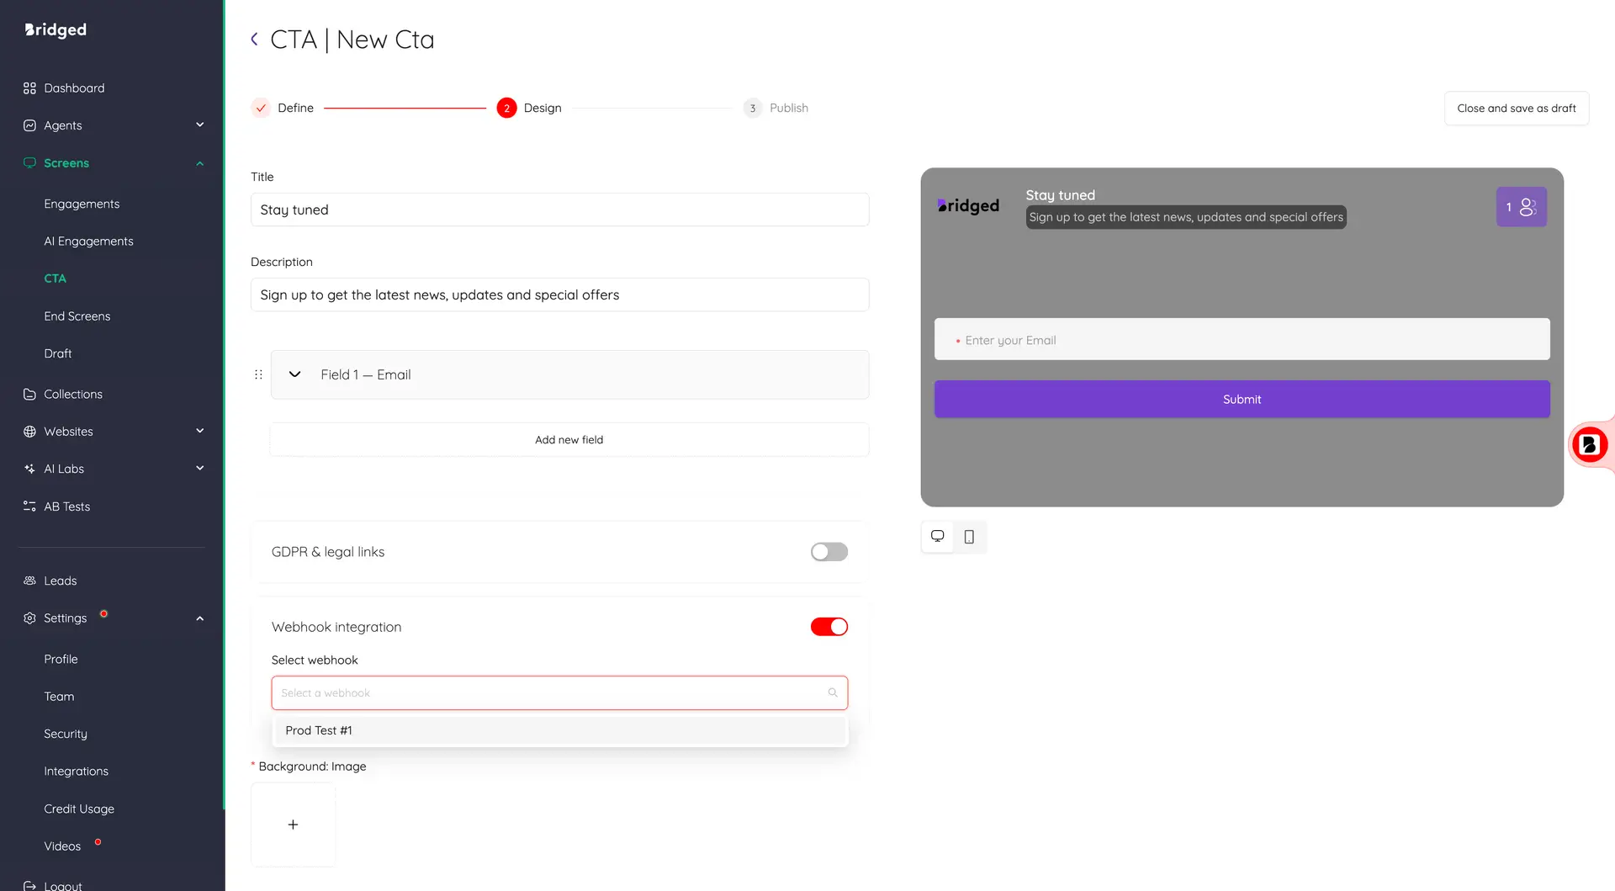Image resolution: width=1615 pixels, height=891 pixels.
Task: Expand the Websites menu chevron
Action: pyautogui.click(x=200, y=432)
